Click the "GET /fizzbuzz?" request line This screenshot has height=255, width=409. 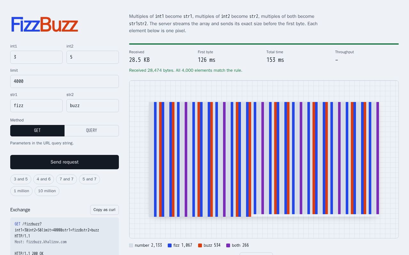click(x=28, y=224)
